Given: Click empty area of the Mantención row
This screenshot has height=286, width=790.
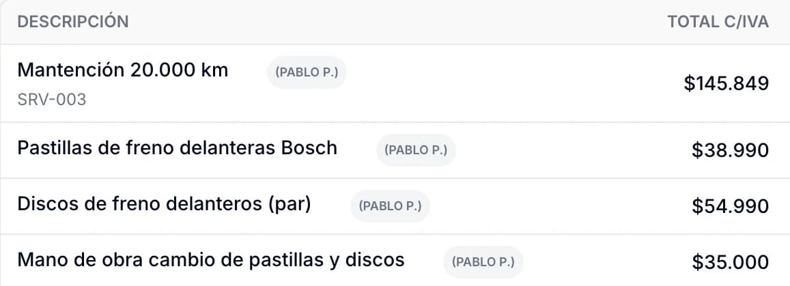Looking at the screenshot, I should 504,83.
